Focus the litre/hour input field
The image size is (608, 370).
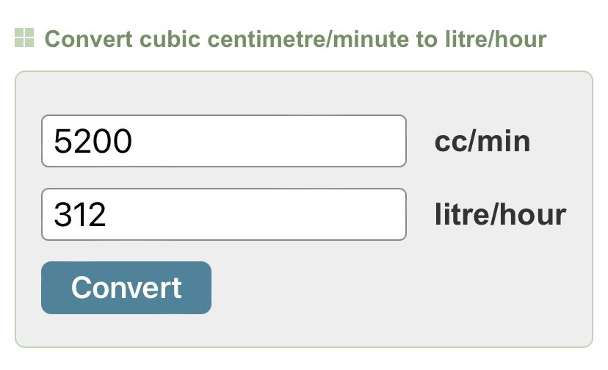point(224,214)
